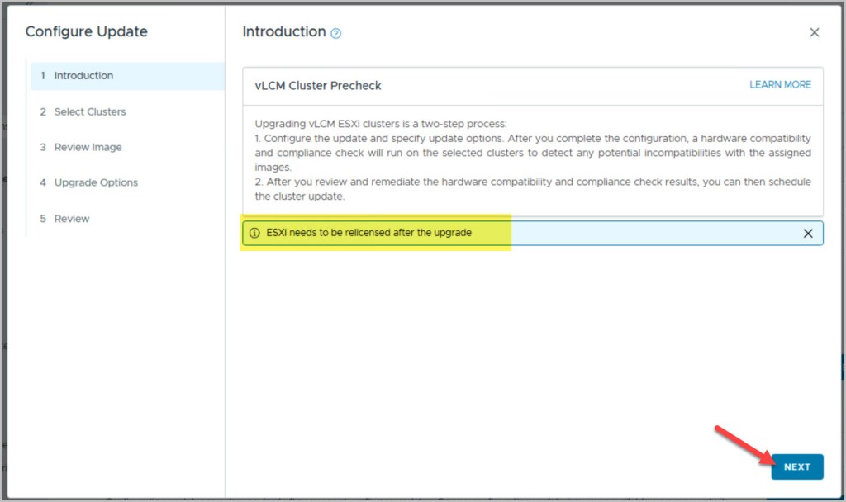Image resolution: width=846 pixels, height=502 pixels.
Task: Go to the Select Clusters step
Action: 89,111
